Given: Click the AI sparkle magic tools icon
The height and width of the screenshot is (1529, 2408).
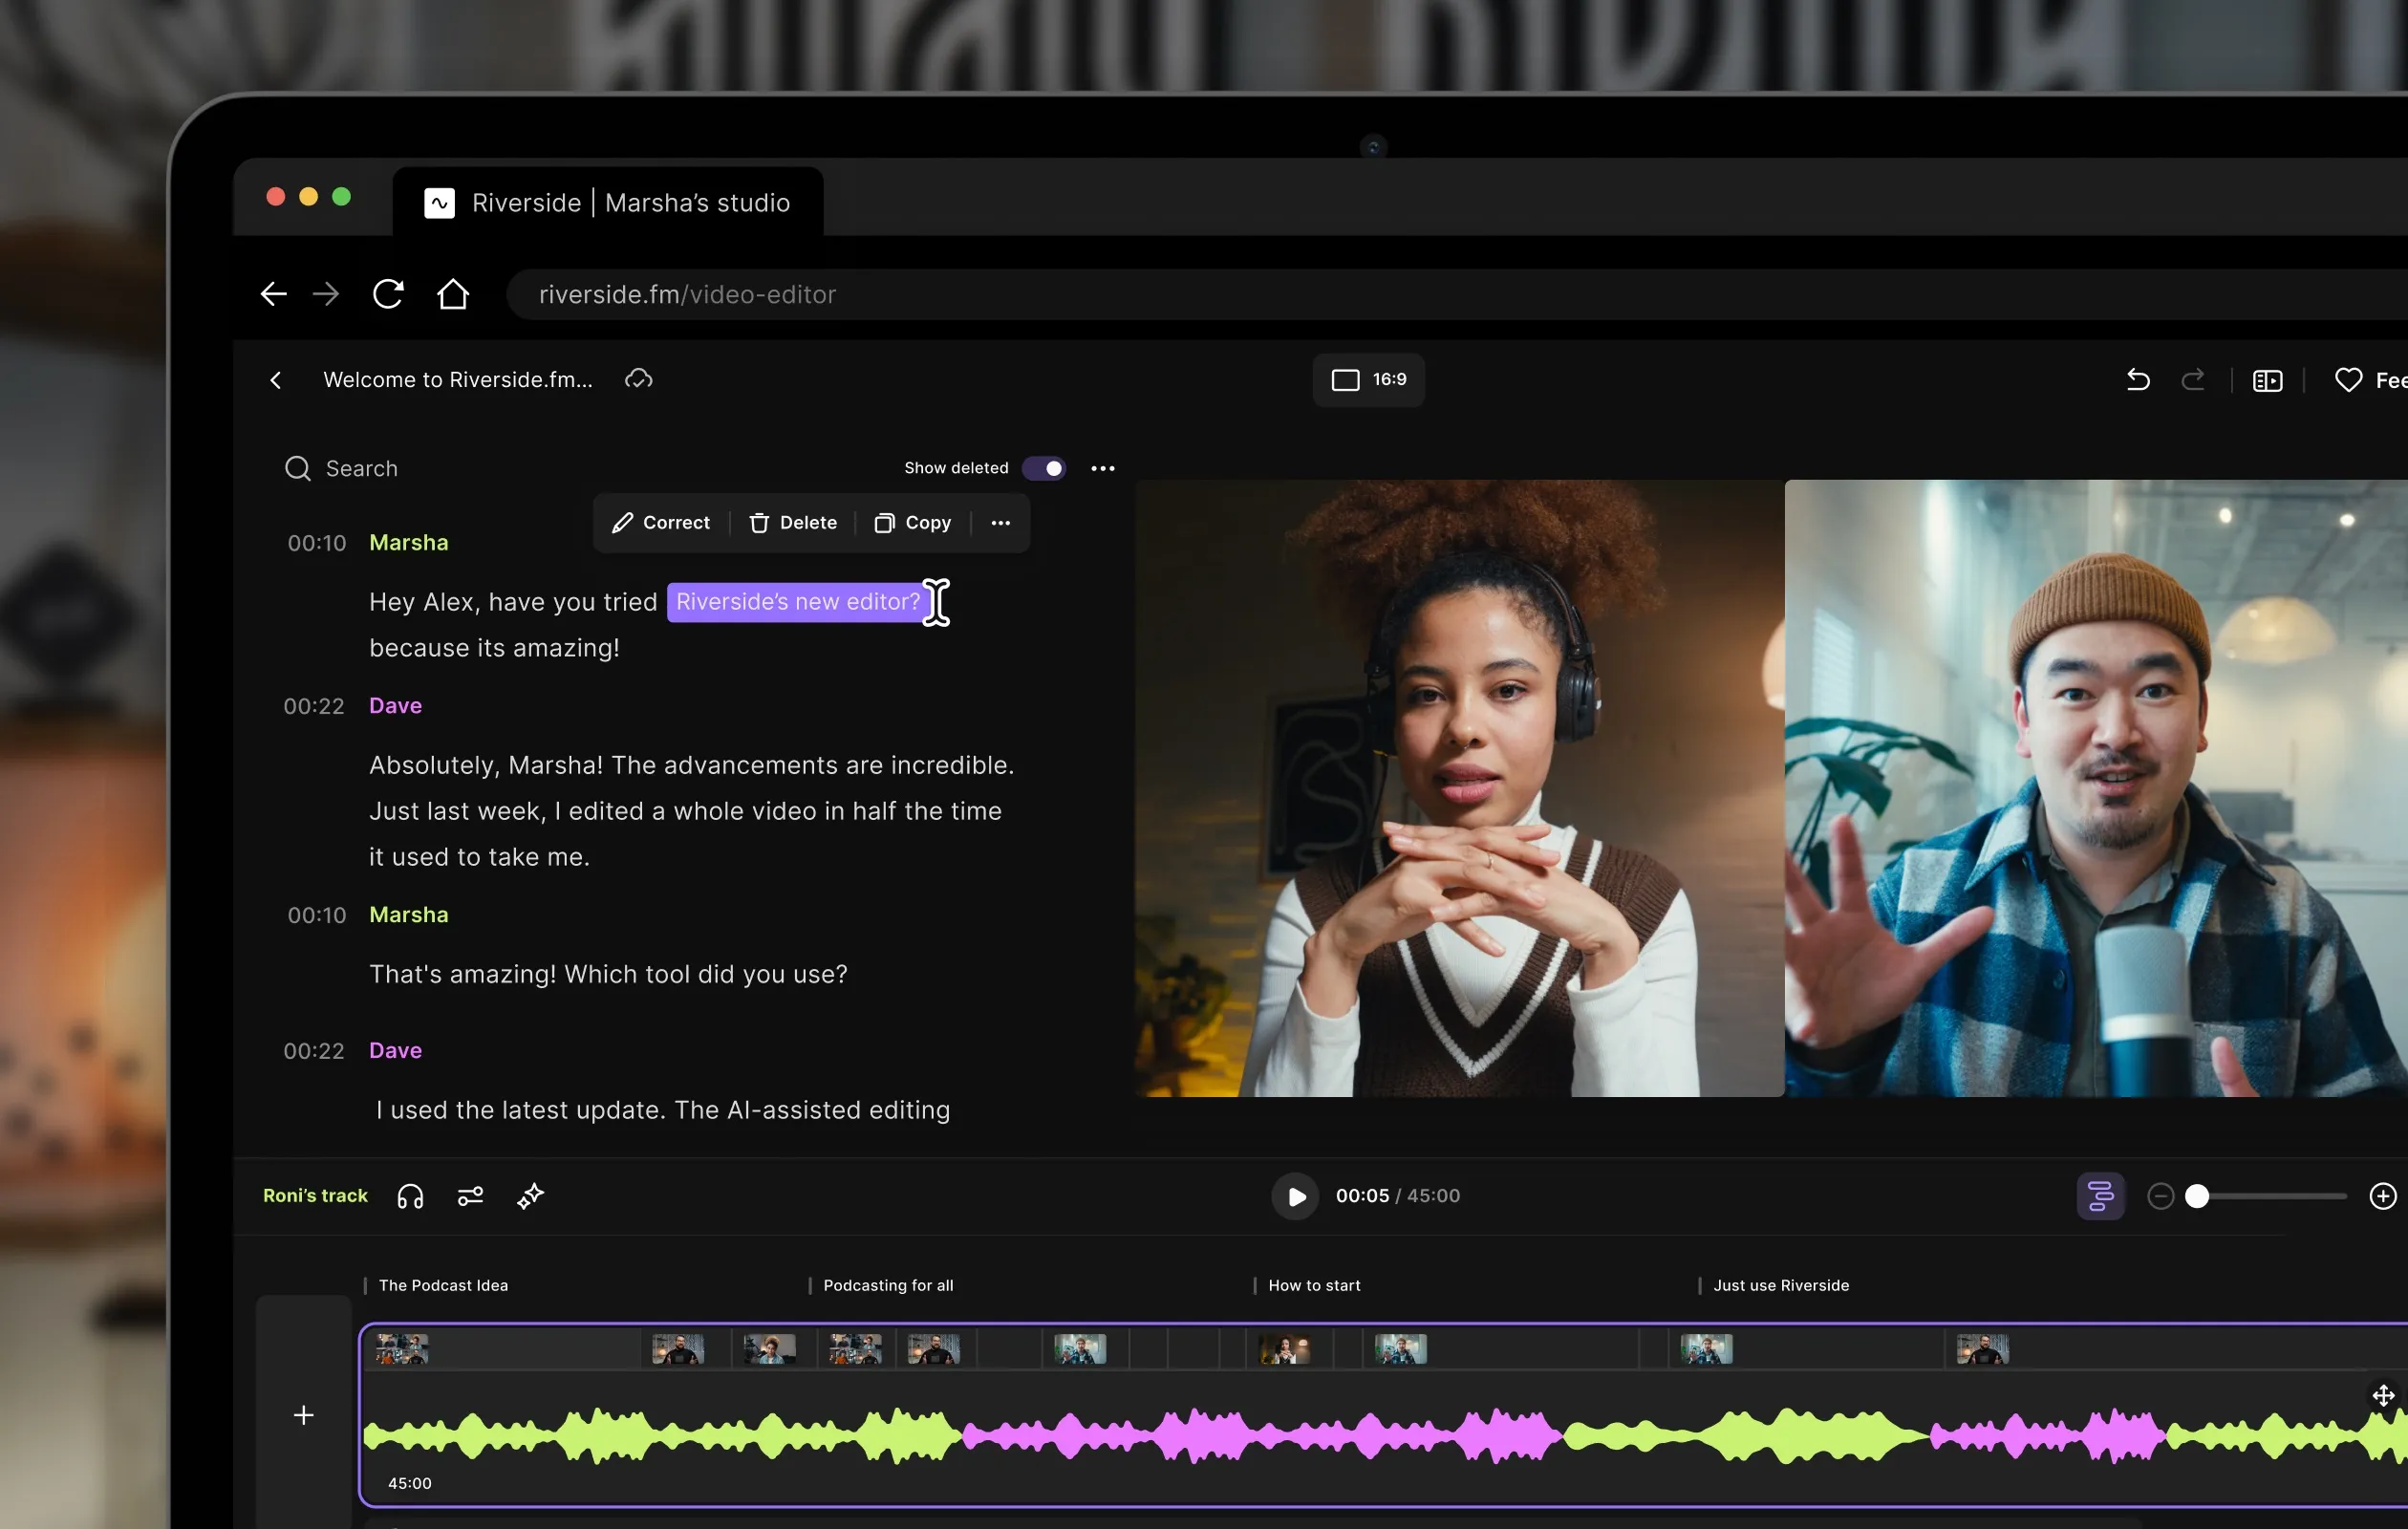Looking at the screenshot, I should coord(530,1196).
